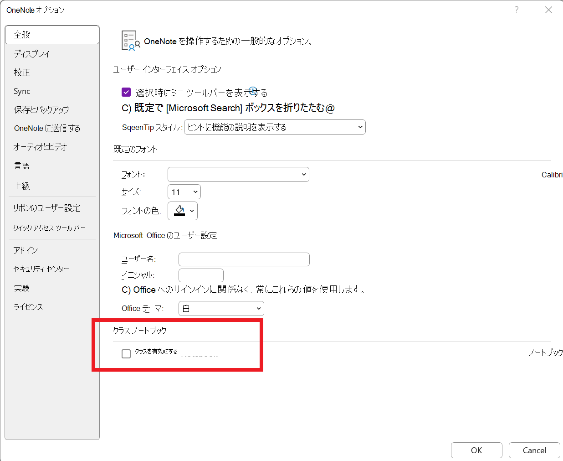This screenshot has height=461, width=563.
Task: Click the help question mark icon
Action: (517, 10)
